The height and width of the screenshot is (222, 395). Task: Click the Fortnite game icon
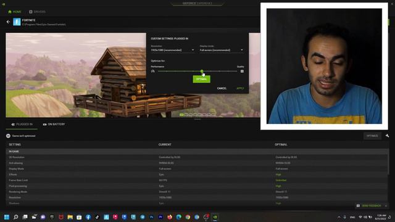pos(17,22)
